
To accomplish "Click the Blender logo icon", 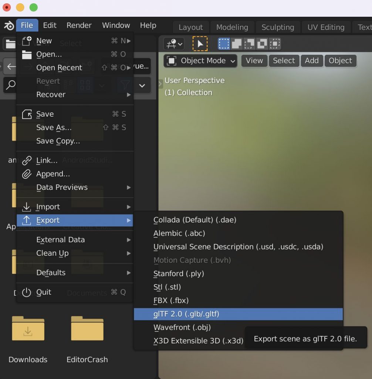I will 9,26.
